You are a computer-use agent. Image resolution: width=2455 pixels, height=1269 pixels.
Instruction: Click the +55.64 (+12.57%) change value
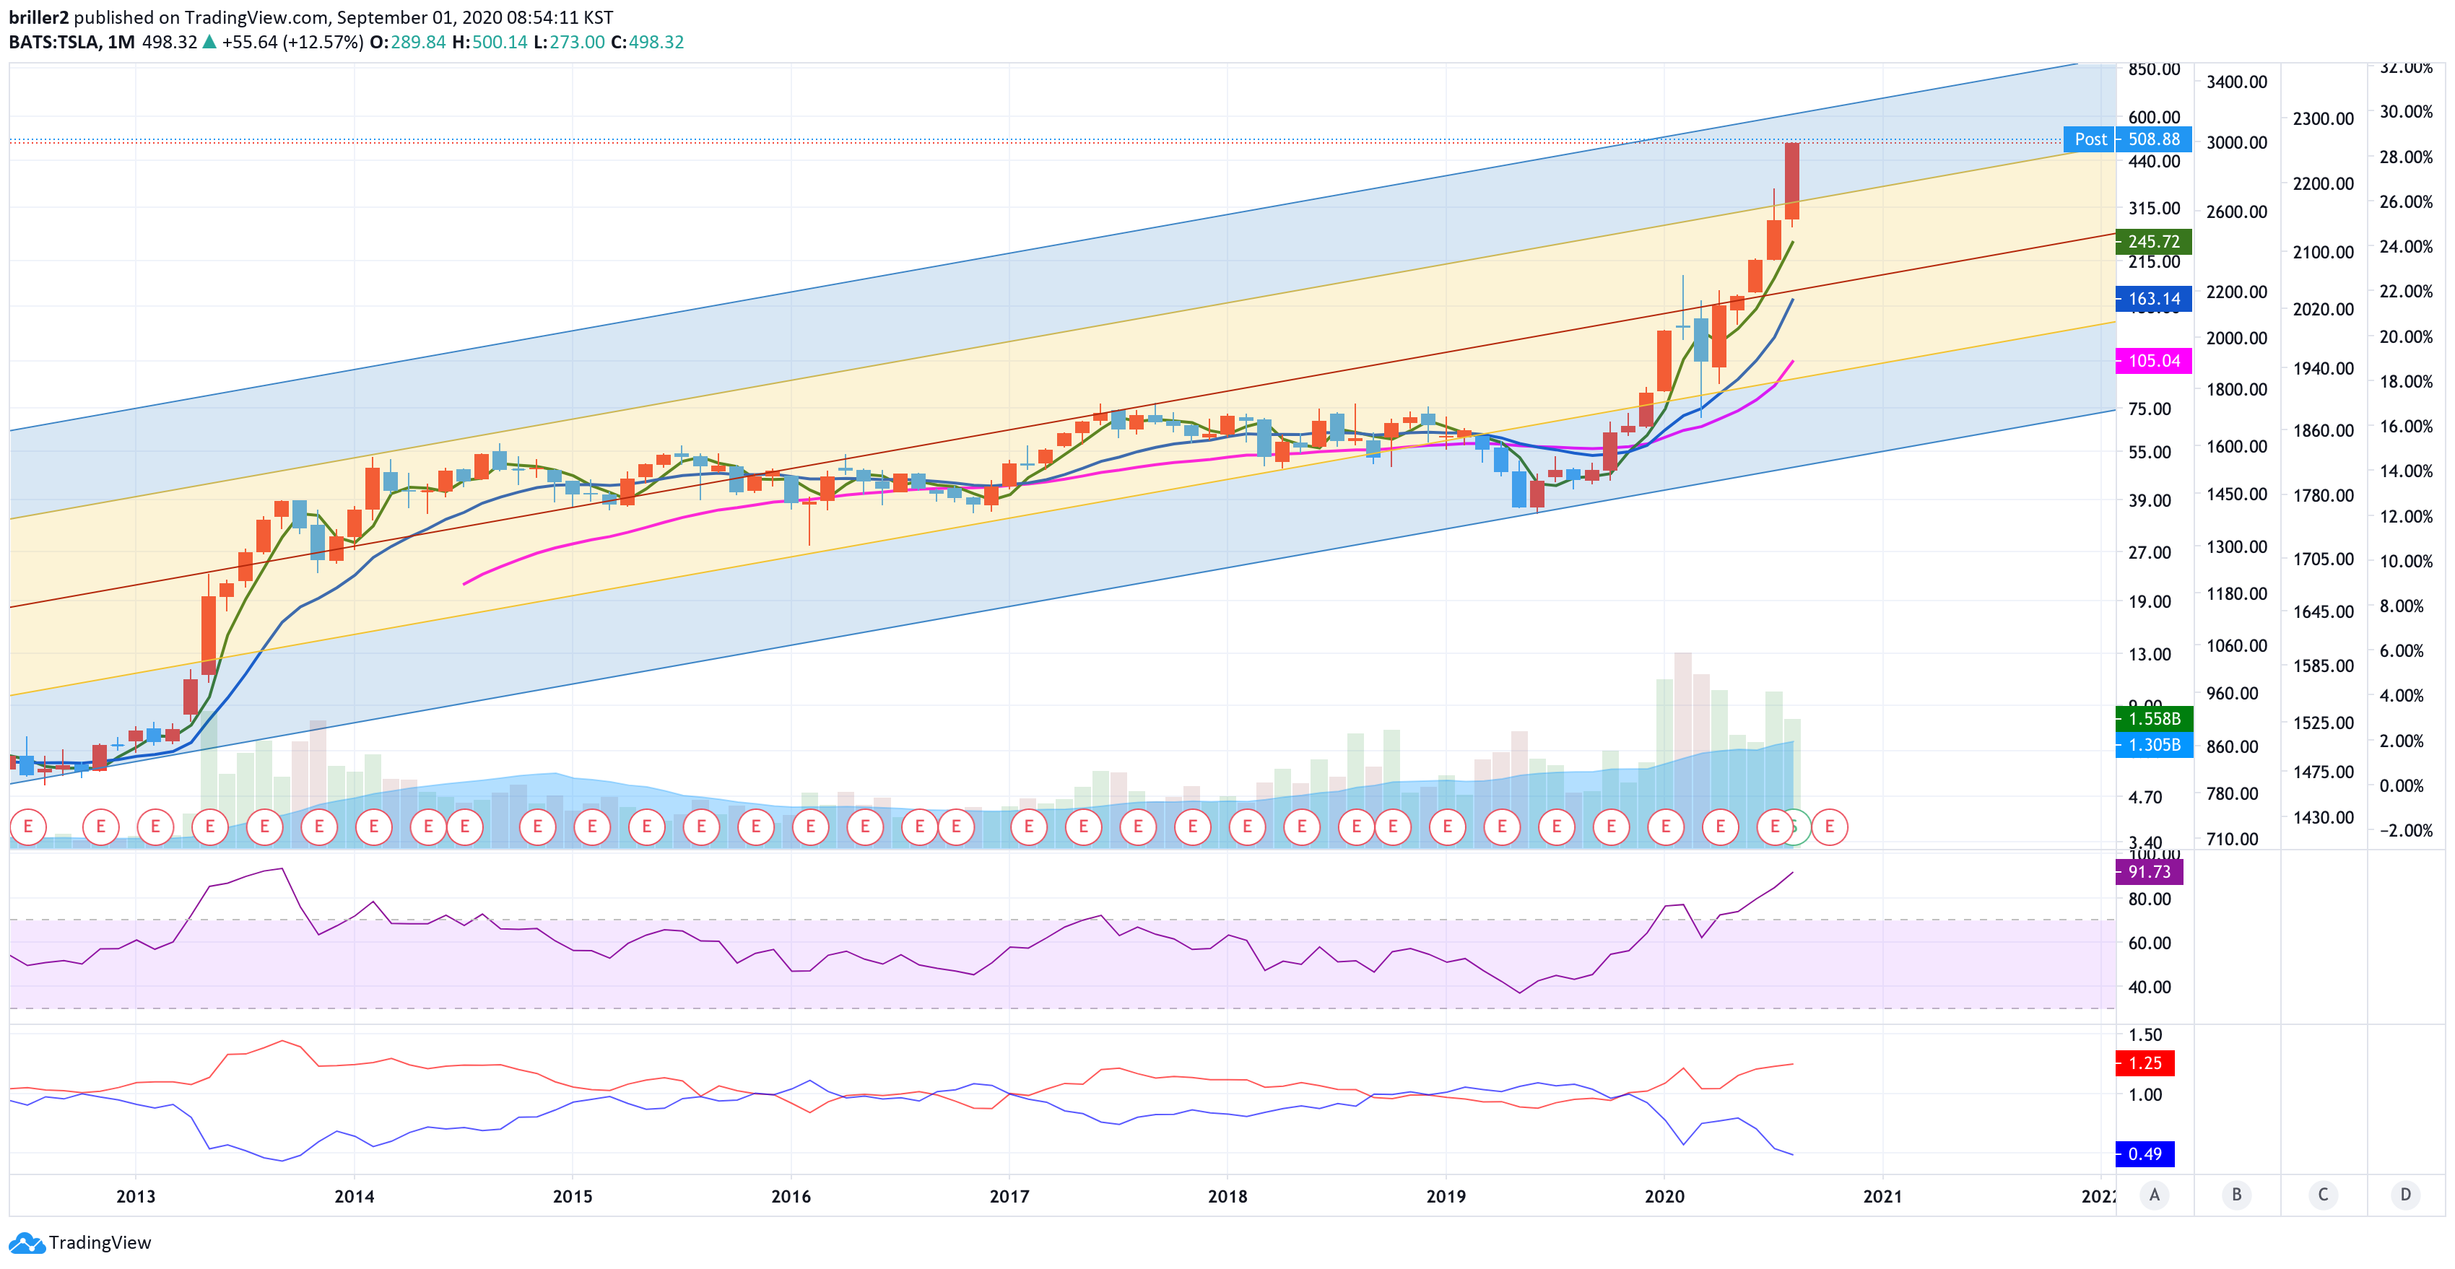tap(292, 42)
